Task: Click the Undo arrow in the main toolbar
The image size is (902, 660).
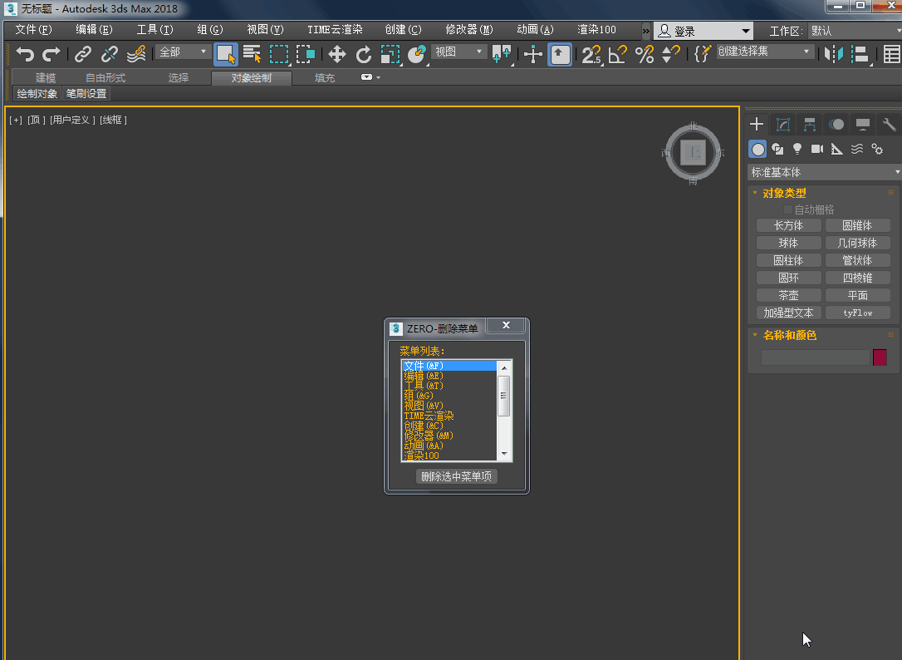Action: click(x=25, y=55)
